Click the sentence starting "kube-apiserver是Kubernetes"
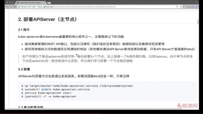Viewport: 203px width, 114px height. 71,37
